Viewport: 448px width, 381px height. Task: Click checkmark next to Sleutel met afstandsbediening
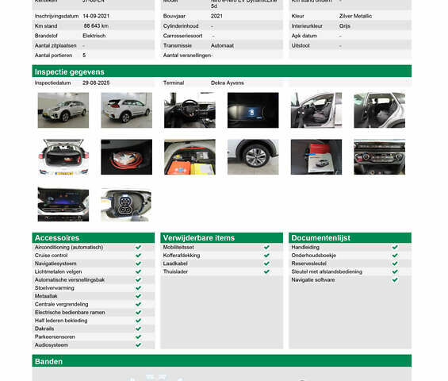pyautogui.click(x=395, y=271)
